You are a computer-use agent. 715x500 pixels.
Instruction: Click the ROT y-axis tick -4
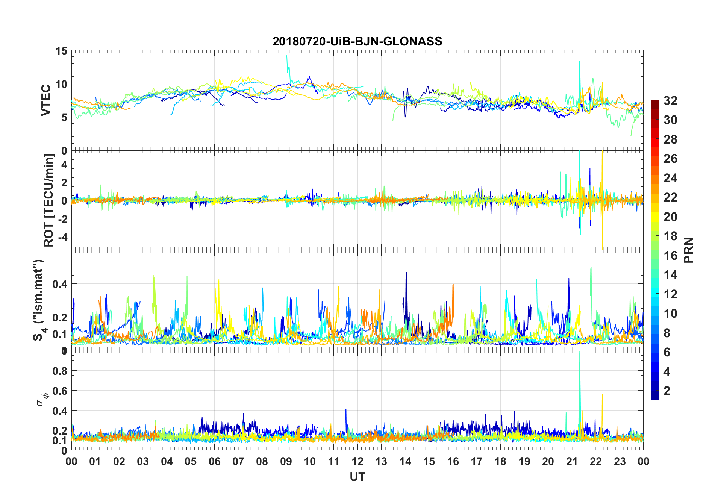click(62, 237)
